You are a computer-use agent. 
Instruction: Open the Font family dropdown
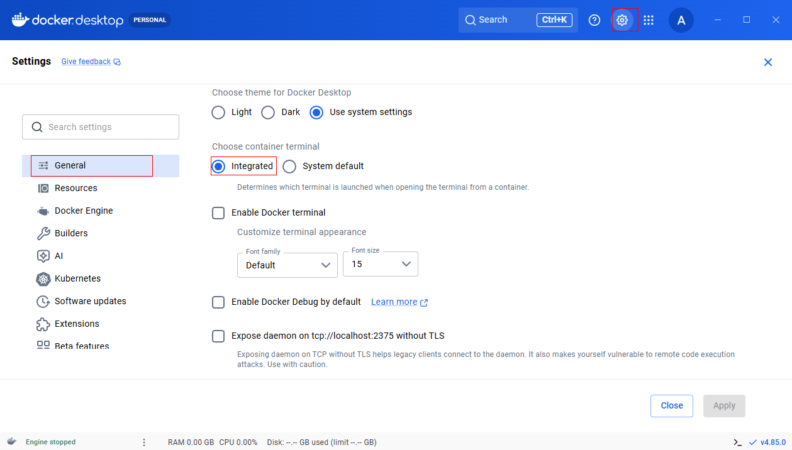[x=287, y=265]
